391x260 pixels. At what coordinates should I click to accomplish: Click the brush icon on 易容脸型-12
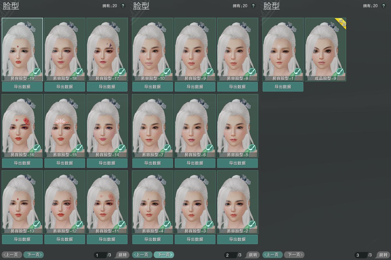pos(79,224)
